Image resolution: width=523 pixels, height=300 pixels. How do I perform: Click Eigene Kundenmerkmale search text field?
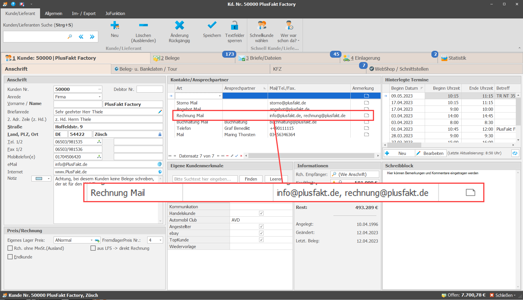pyautogui.click(x=205, y=179)
